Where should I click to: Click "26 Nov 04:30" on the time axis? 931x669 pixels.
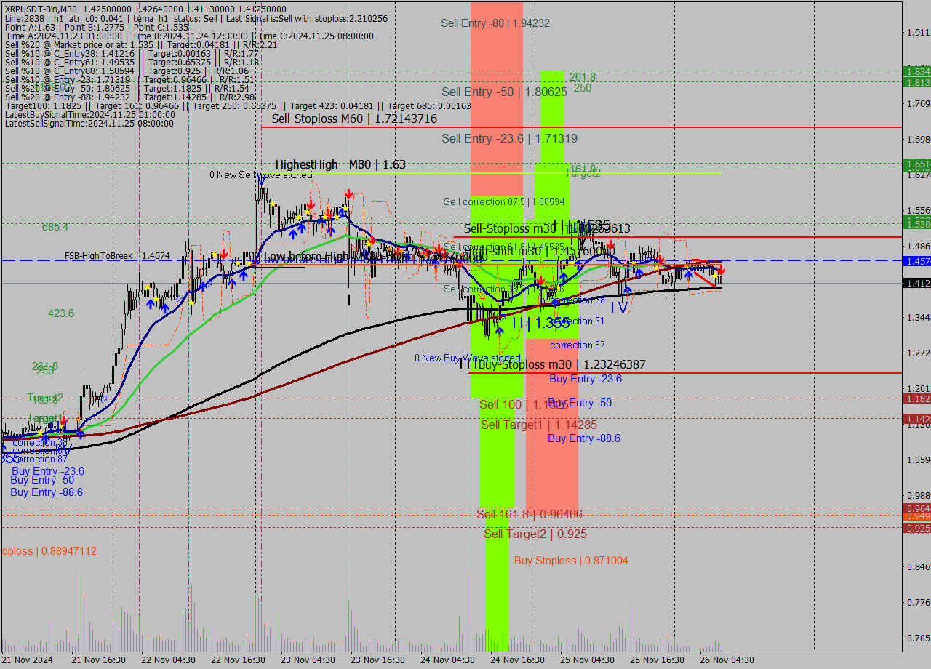[726, 660]
